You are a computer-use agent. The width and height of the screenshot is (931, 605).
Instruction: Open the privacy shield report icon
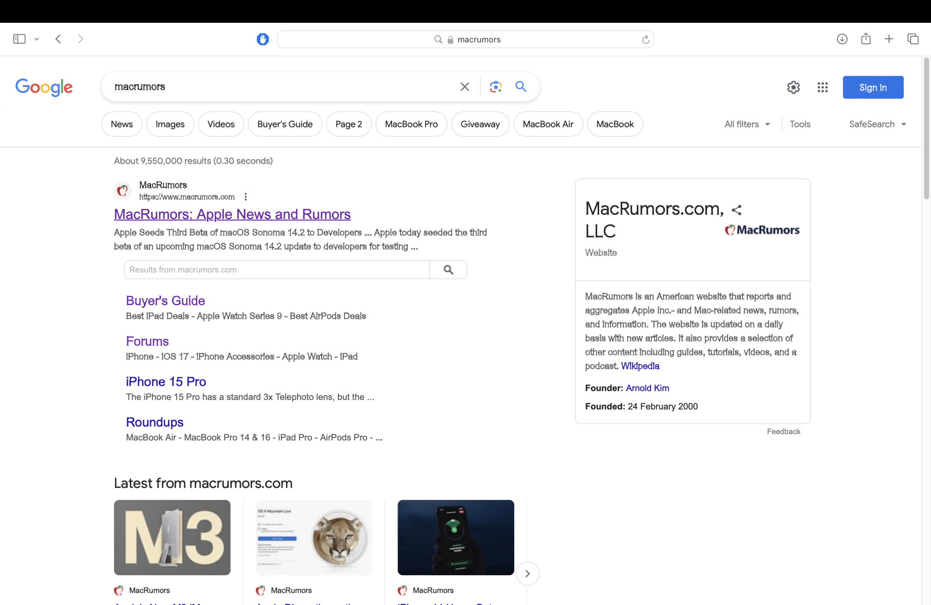(263, 39)
